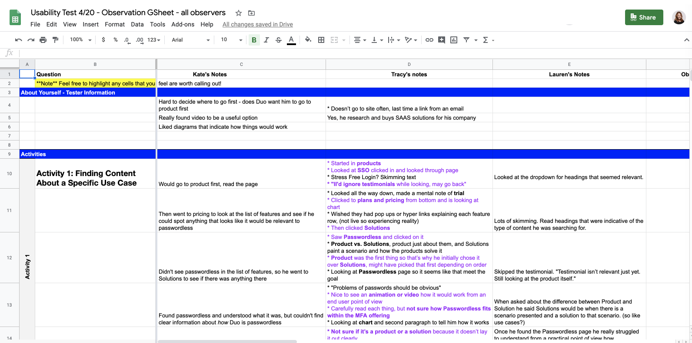
Task: Open the fill color picker
Action: point(308,40)
